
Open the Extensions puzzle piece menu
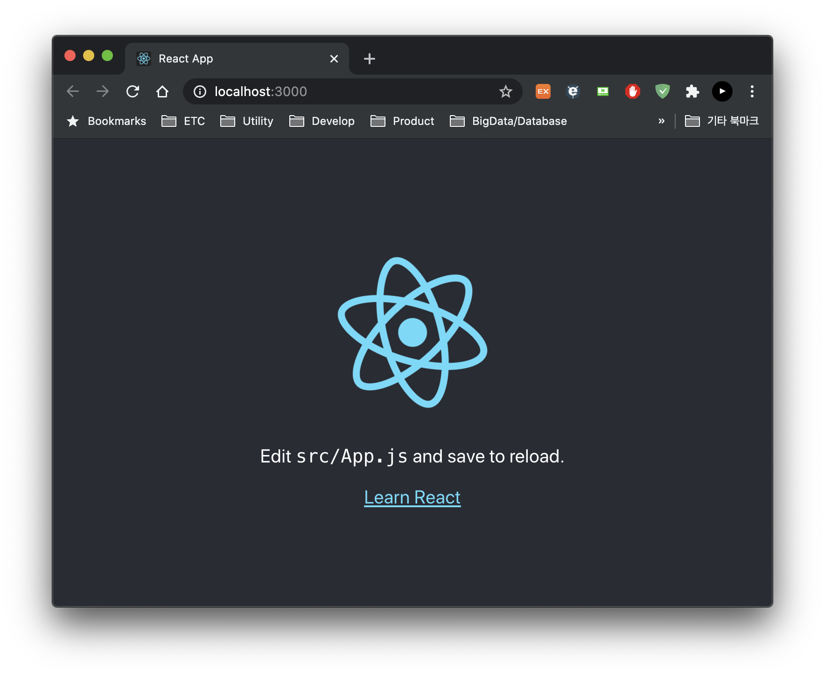(x=692, y=91)
